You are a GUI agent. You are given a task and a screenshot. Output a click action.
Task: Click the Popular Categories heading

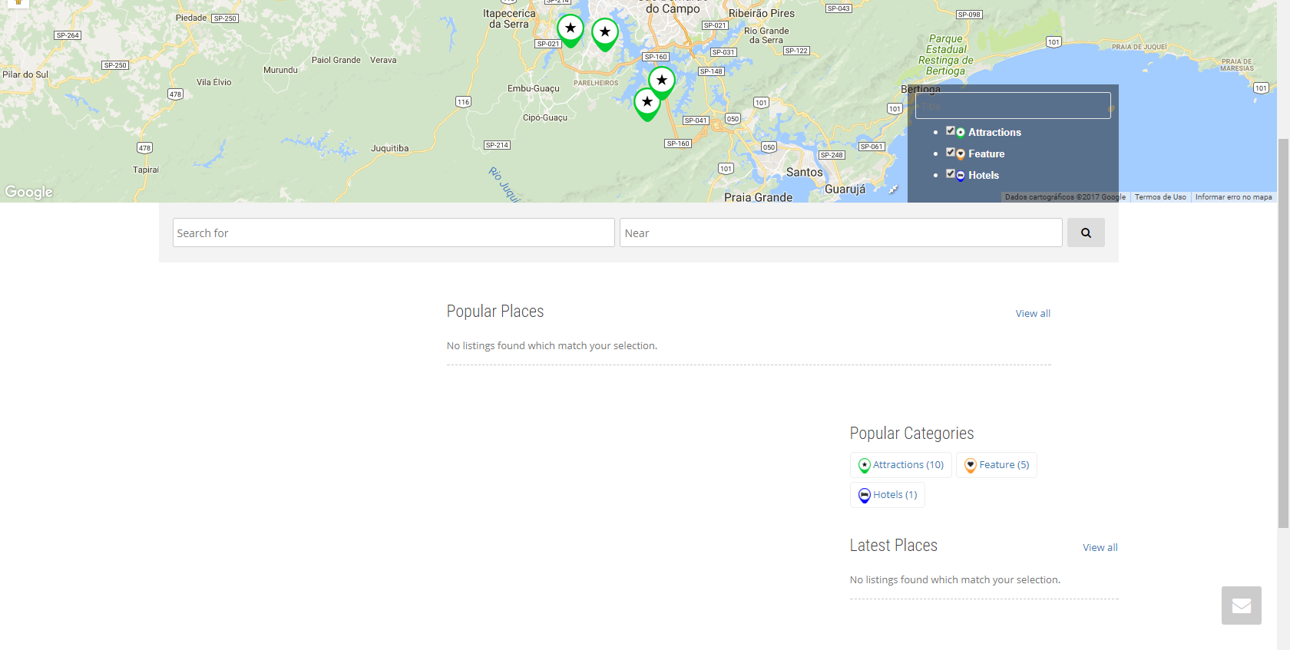click(x=911, y=434)
